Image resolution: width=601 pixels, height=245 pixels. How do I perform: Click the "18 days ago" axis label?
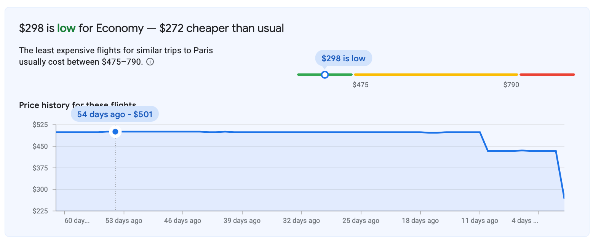pos(420,221)
